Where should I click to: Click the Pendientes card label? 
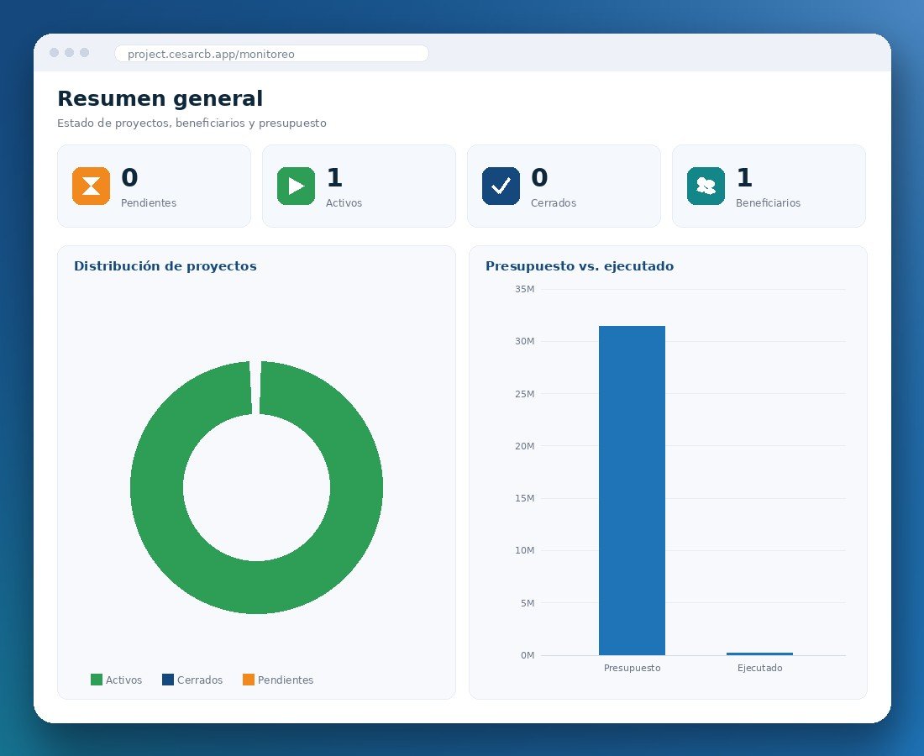pos(149,202)
